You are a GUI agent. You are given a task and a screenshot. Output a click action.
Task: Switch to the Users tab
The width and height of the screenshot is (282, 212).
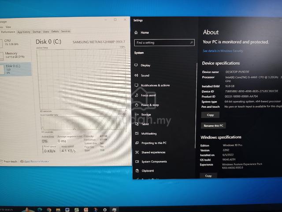click(x=46, y=31)
